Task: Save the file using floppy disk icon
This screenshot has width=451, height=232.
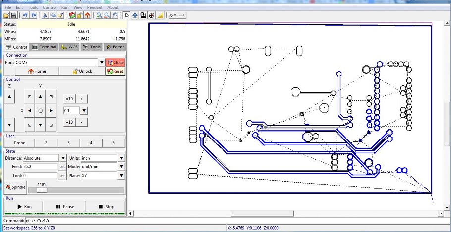Action: pos(13,15)
